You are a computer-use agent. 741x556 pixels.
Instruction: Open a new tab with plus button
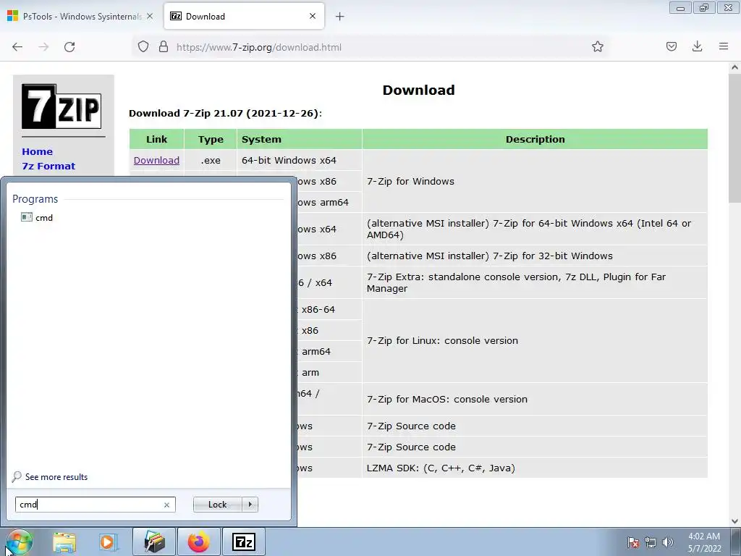pos(340,17)
